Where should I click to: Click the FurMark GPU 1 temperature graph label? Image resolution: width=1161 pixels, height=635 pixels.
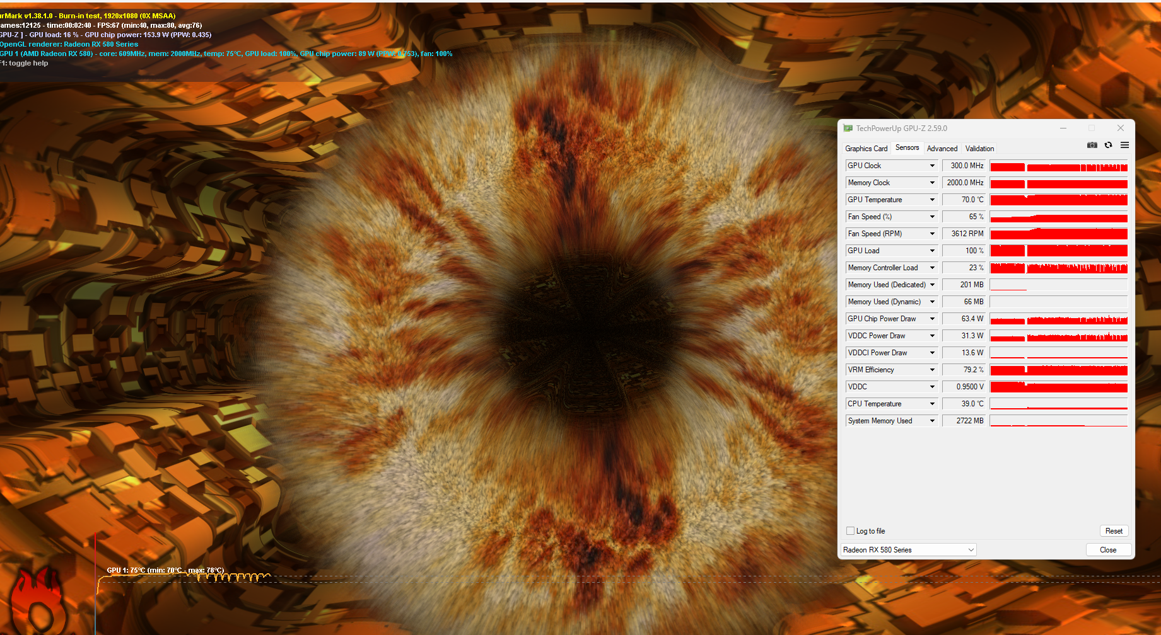coord(165,570)
